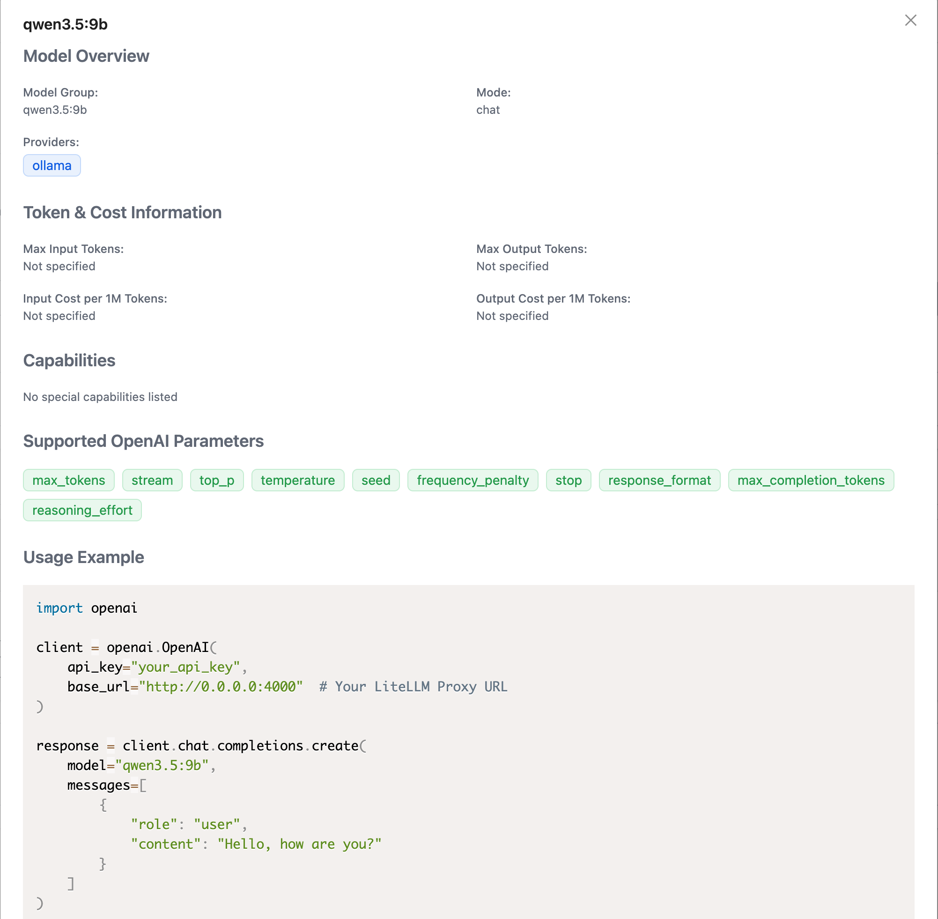Click the Usage Example heading
This screenshot has width=938, height=919.
(83, 557)
